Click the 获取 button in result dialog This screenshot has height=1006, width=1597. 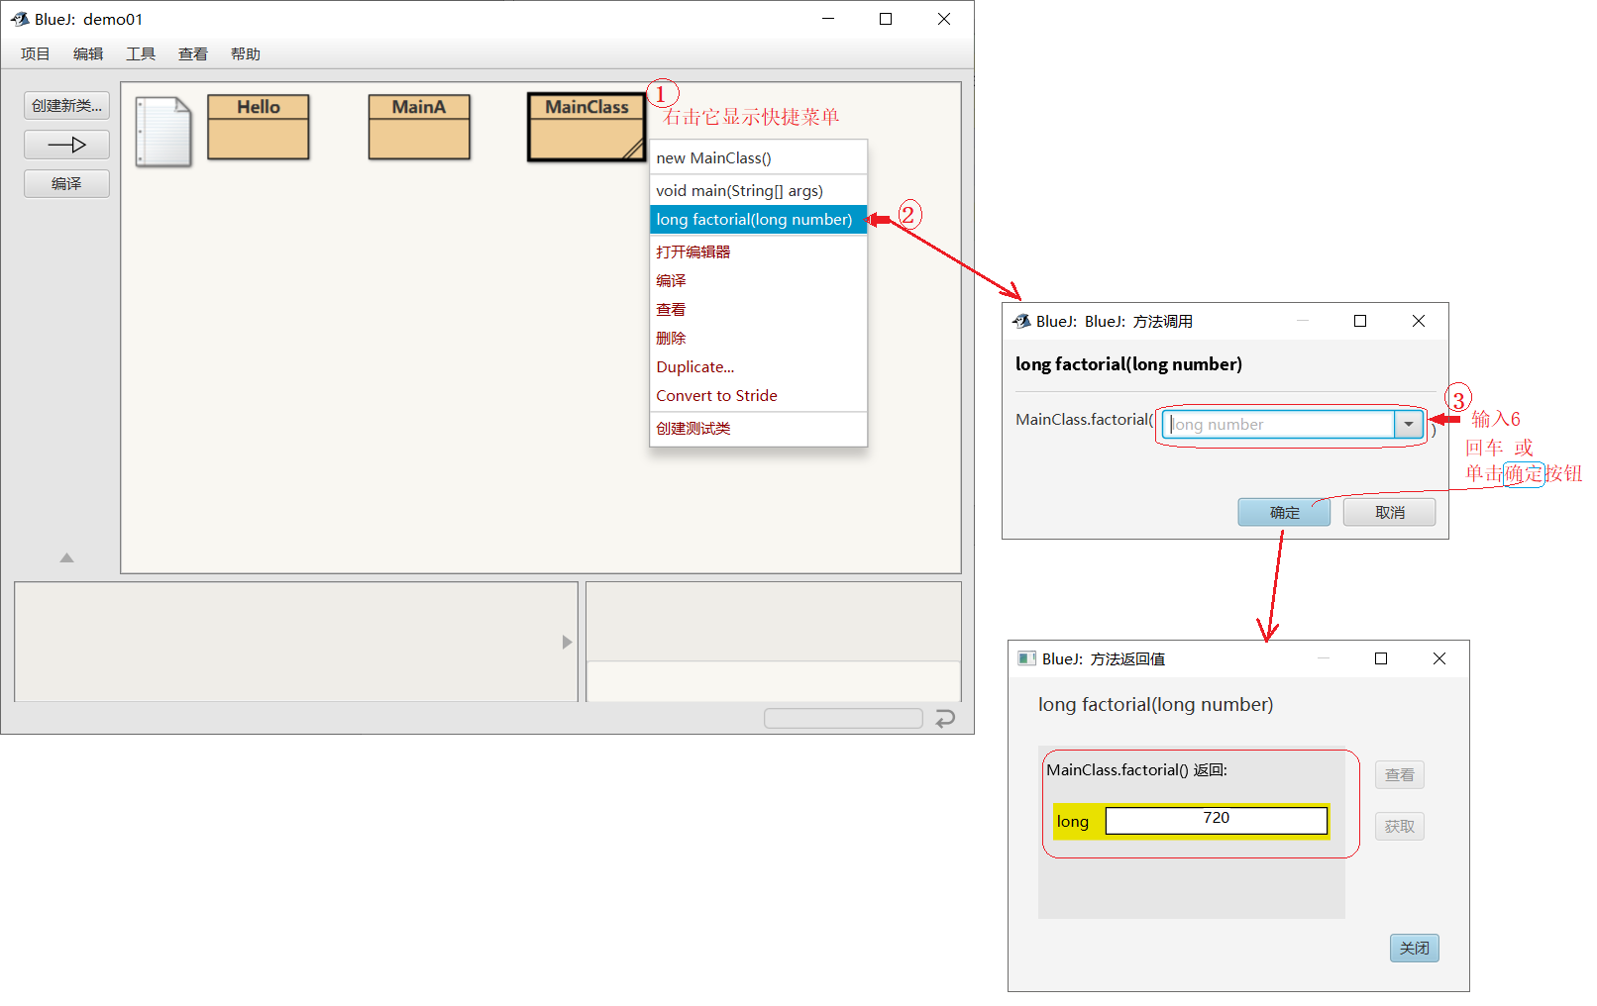point(1399,826)
